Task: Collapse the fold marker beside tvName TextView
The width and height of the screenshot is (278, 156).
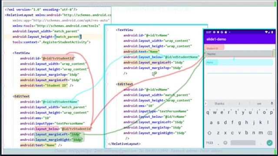Action: tap(107, 30)
